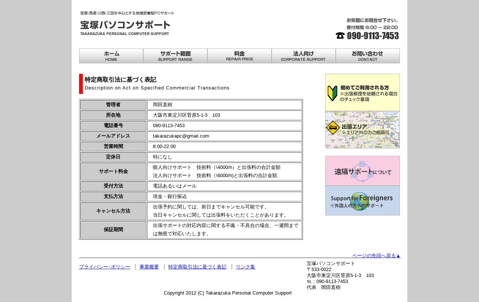Viewport: 479px width, 302px height.
Task: Click the 受付方法 header cell
Action: [113, 186]
